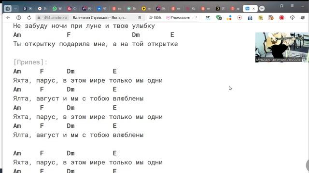Open the cookie-style extension icon
This screenshot has width=309, height=173.
point(271,18)
